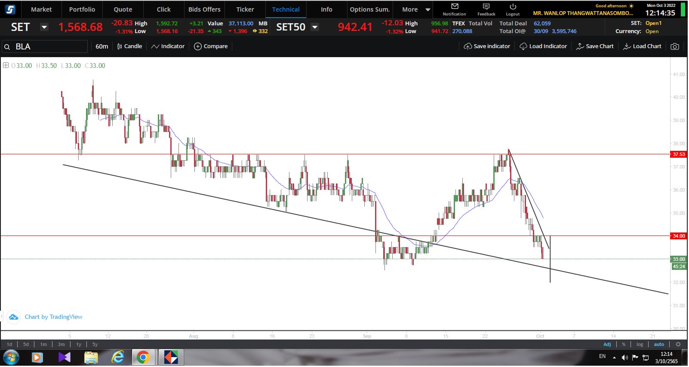Open the Bids Offers tab

[204, 9]
